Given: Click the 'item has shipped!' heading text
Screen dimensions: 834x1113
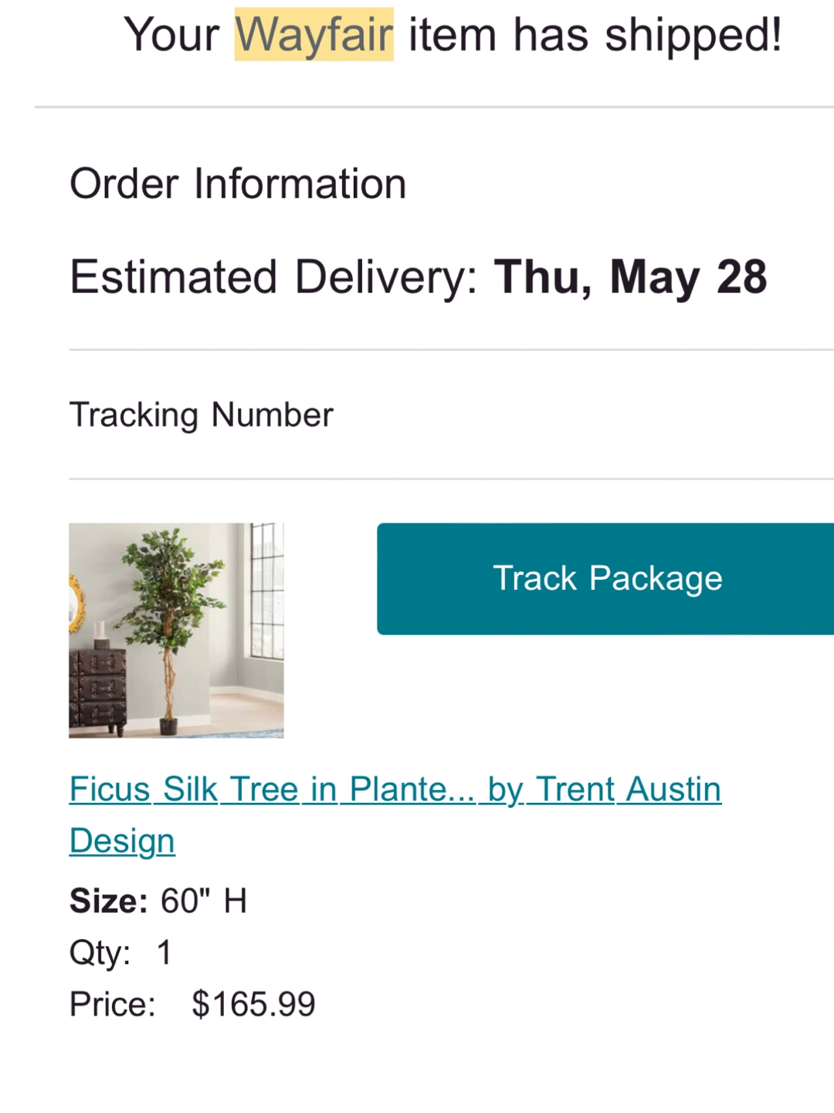Looking at the screenshot, I should (595, 35).
